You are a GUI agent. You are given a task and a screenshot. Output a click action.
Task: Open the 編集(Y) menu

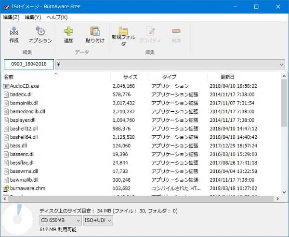point(33,17)
